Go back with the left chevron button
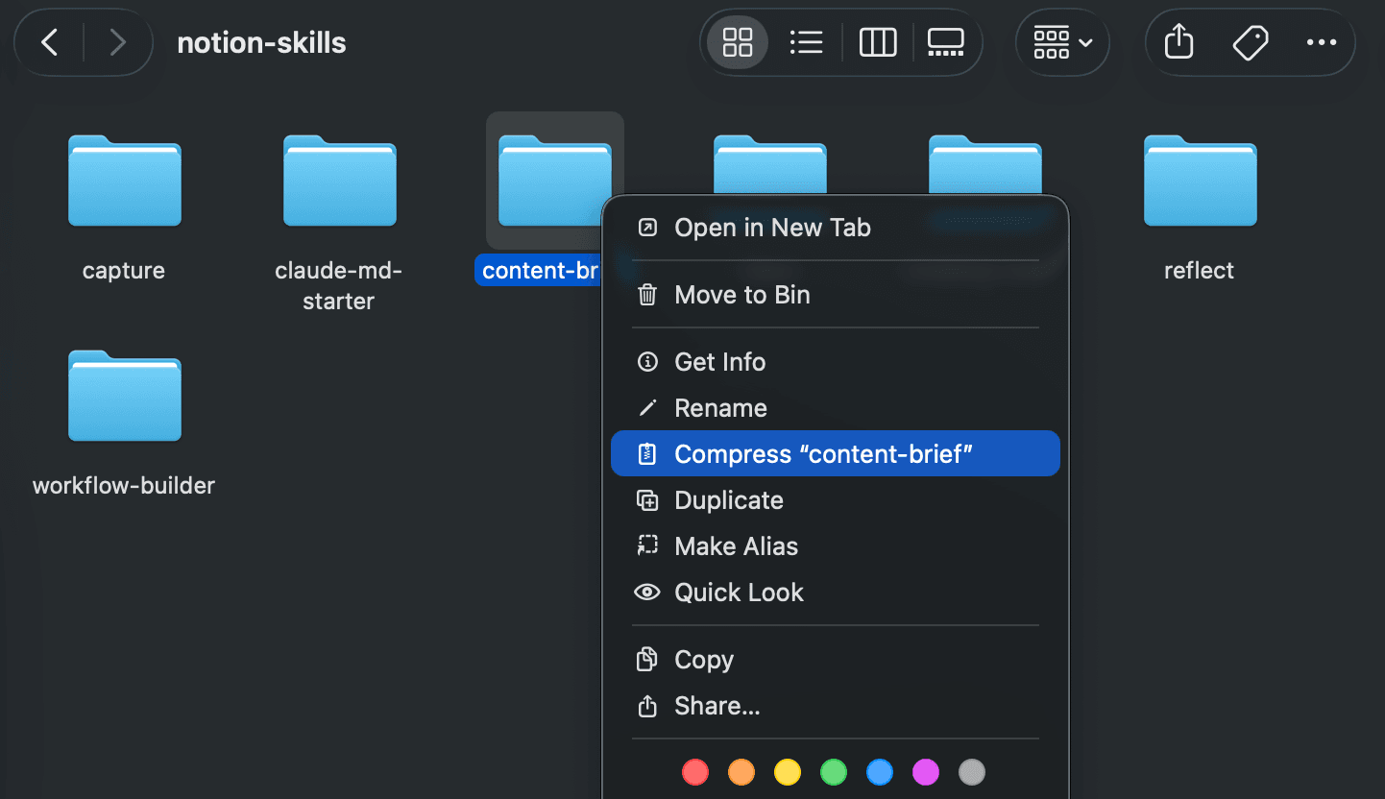Screen dimensions: 1385x799 [50, 42]
